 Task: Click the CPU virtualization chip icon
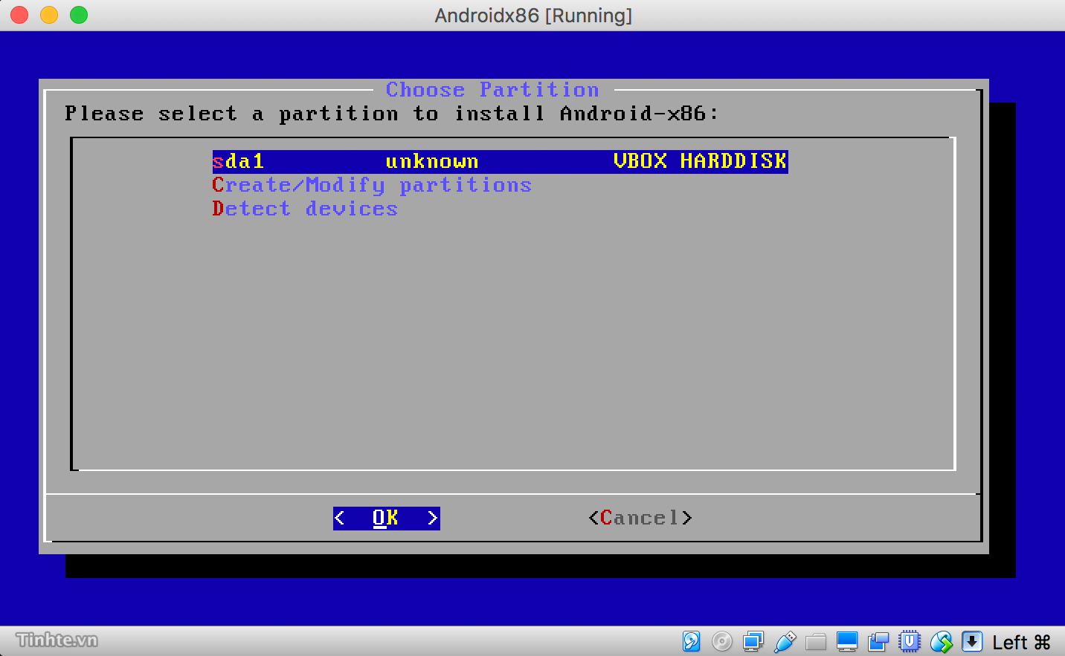[x=910, y=641]
